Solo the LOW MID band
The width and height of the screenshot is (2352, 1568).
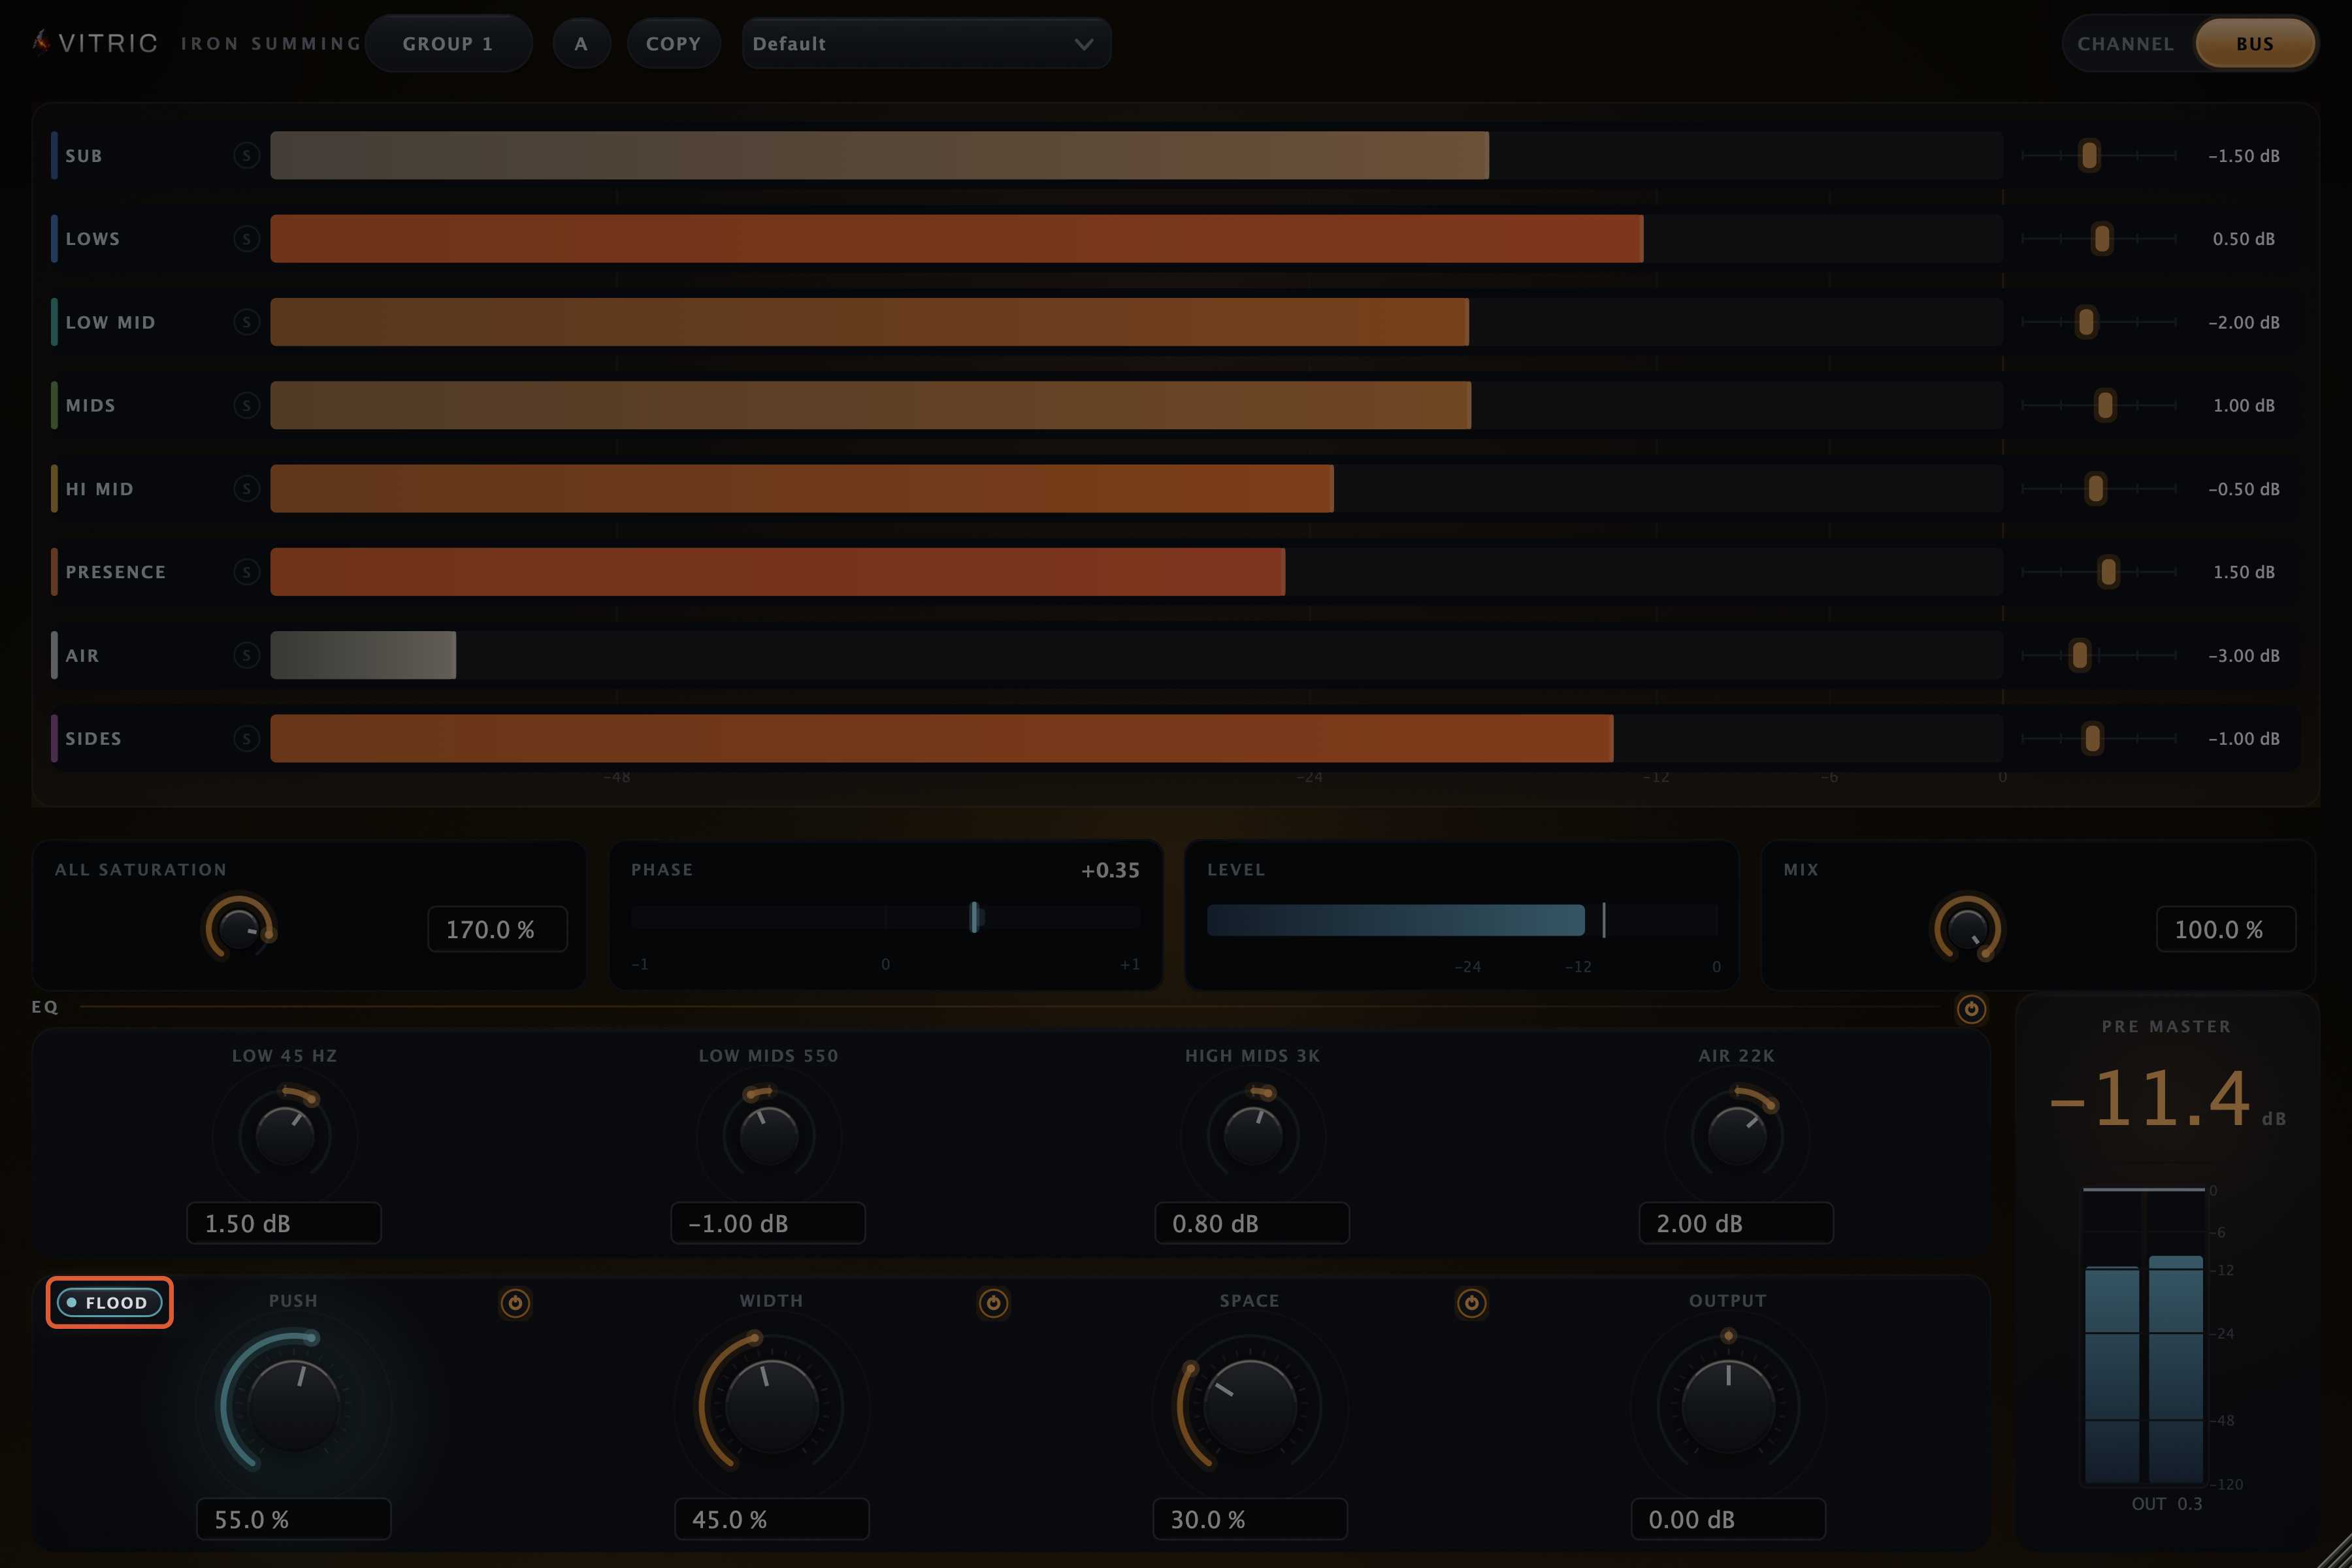click(x=246, y=322)
